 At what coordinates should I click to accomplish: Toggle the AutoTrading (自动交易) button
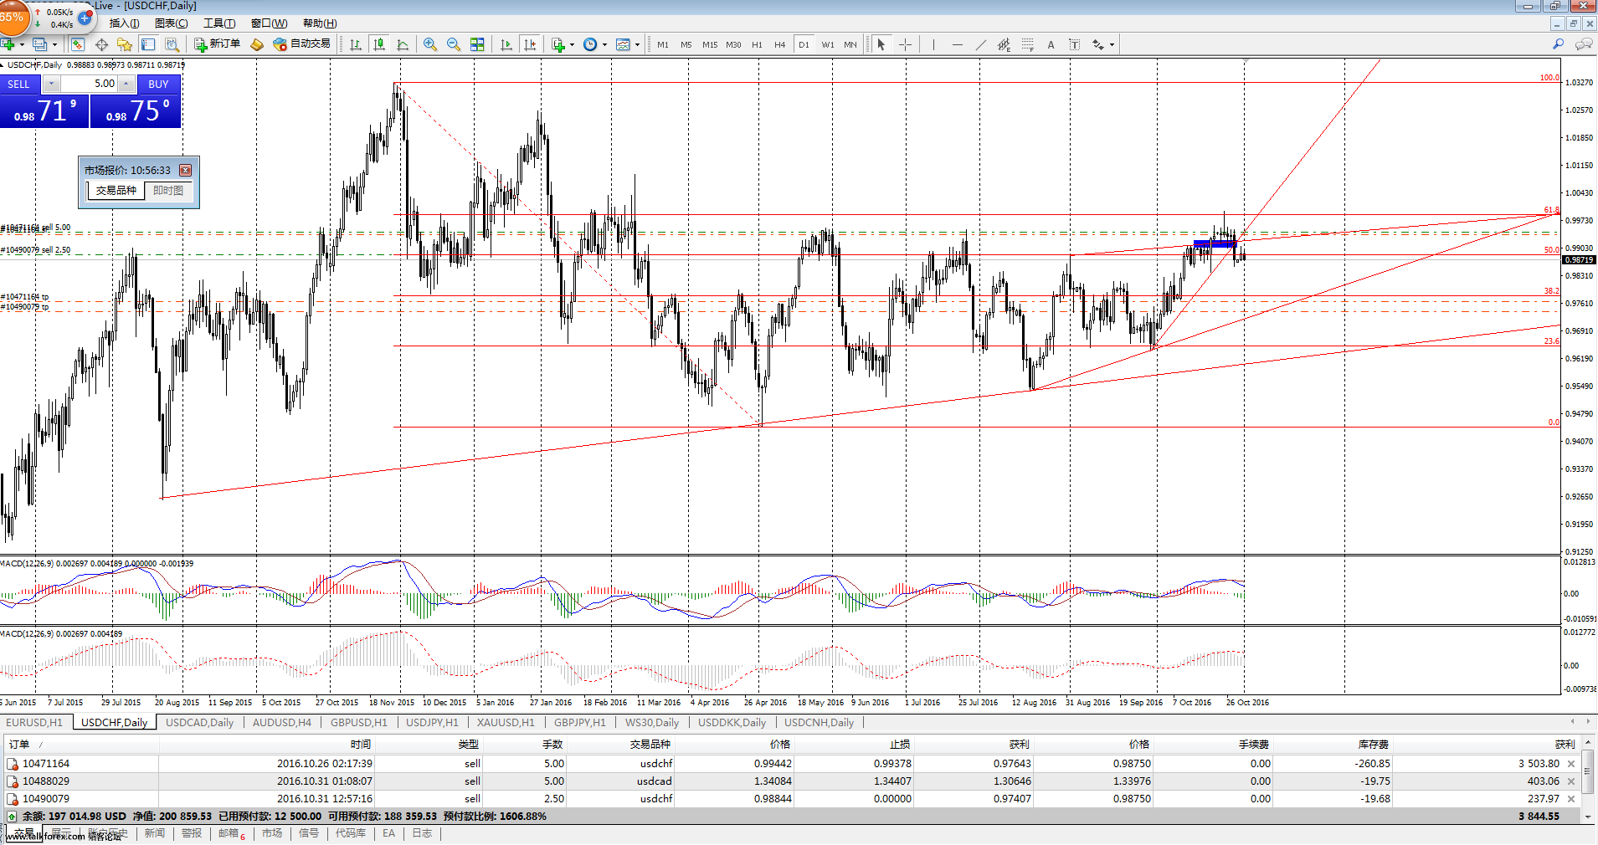(x=302, y=44)
